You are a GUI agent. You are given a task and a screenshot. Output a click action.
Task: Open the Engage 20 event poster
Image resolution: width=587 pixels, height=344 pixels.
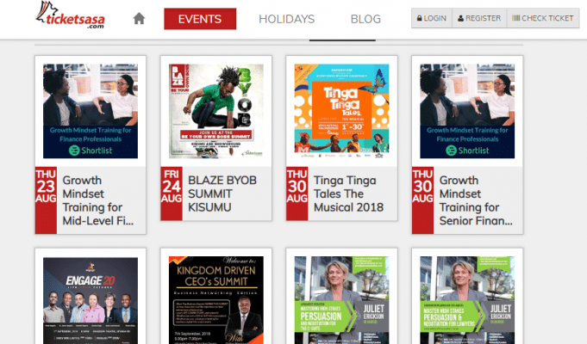(91, 300)
